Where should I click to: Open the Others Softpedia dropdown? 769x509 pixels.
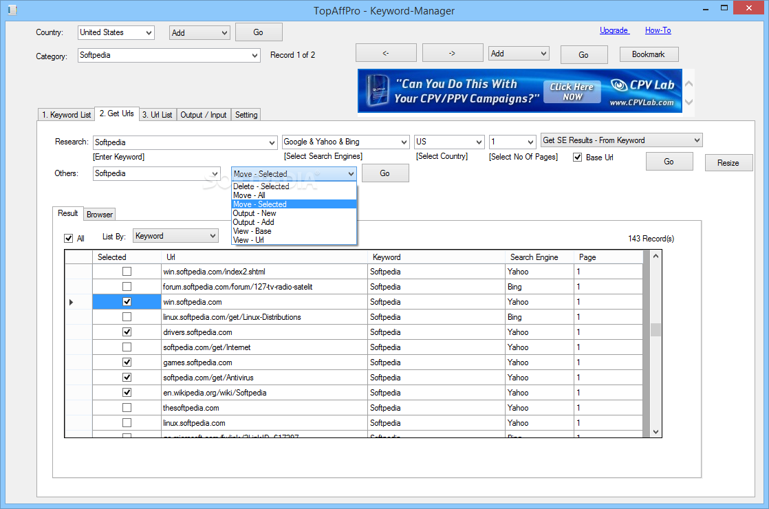click(x=156, y=173)
